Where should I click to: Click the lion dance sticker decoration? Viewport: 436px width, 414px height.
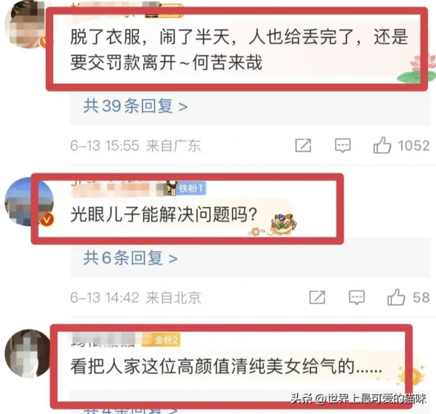(x=283, y=224)
